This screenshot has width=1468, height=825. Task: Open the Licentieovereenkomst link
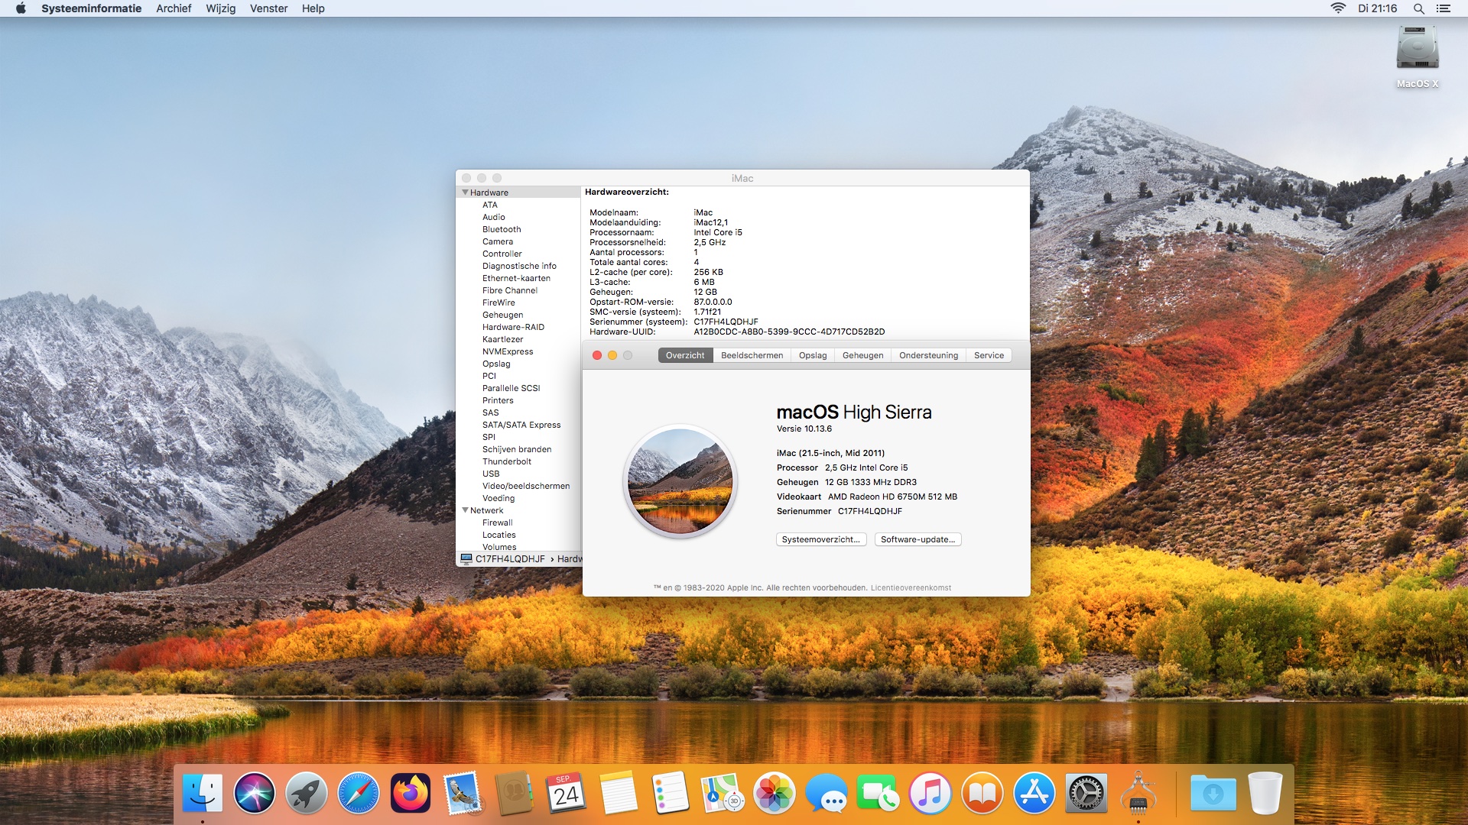(x=911, y=588)
